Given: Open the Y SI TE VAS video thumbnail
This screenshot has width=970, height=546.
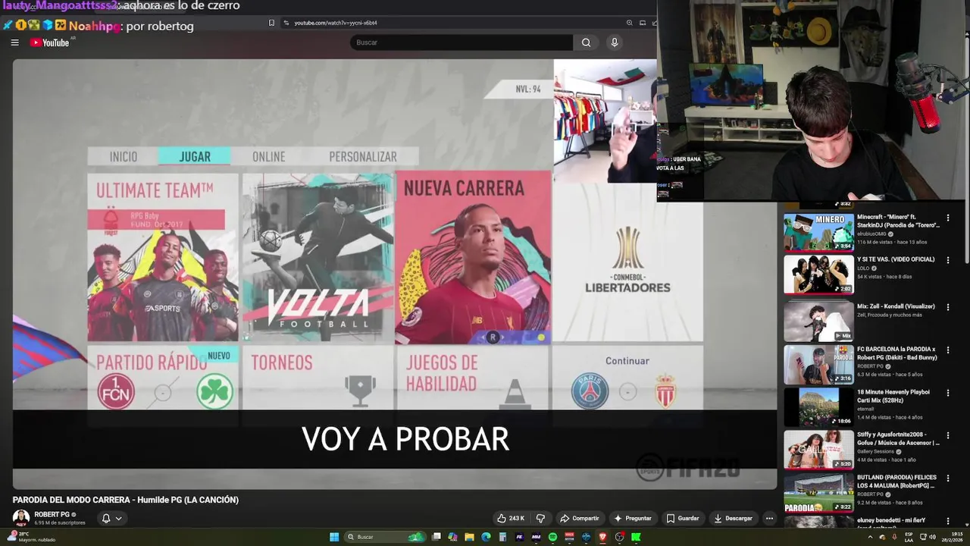Looking at the screenshot, I should click(x=818, y=275).
